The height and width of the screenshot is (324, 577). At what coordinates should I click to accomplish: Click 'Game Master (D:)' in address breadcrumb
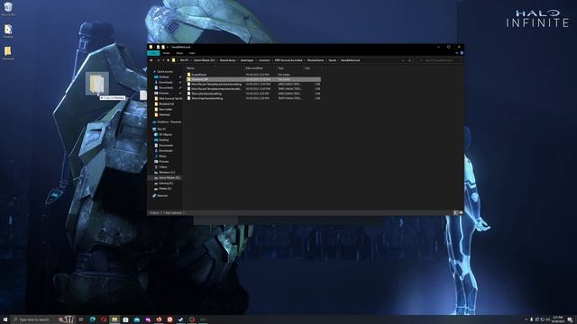point(205,60)
